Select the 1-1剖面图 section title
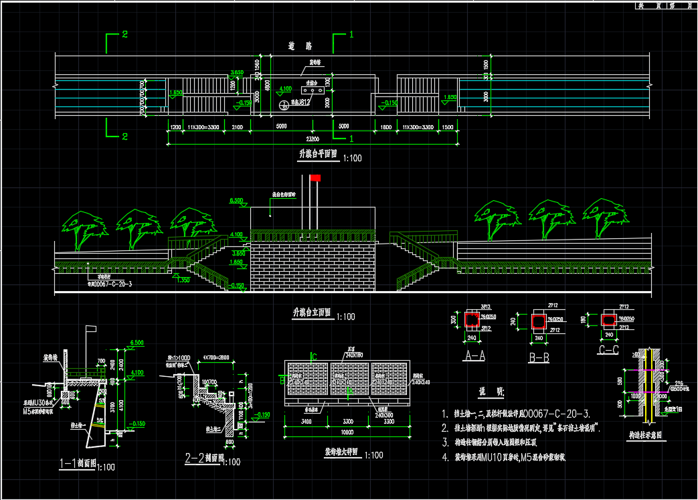This screenshot has width=698, height=500. coord(78,463)
